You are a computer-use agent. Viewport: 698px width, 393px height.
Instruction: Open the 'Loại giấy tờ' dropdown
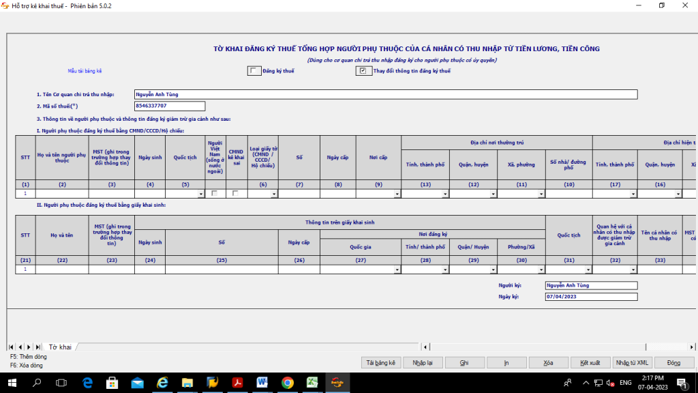(x=274, y=194)
